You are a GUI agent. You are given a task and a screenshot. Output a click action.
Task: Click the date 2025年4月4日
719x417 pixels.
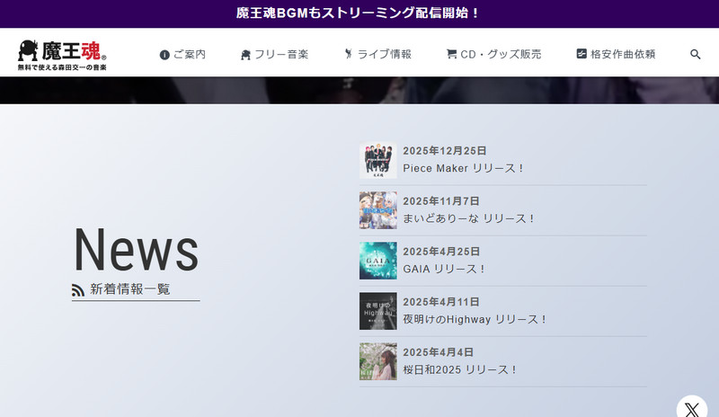coord(438,352)
